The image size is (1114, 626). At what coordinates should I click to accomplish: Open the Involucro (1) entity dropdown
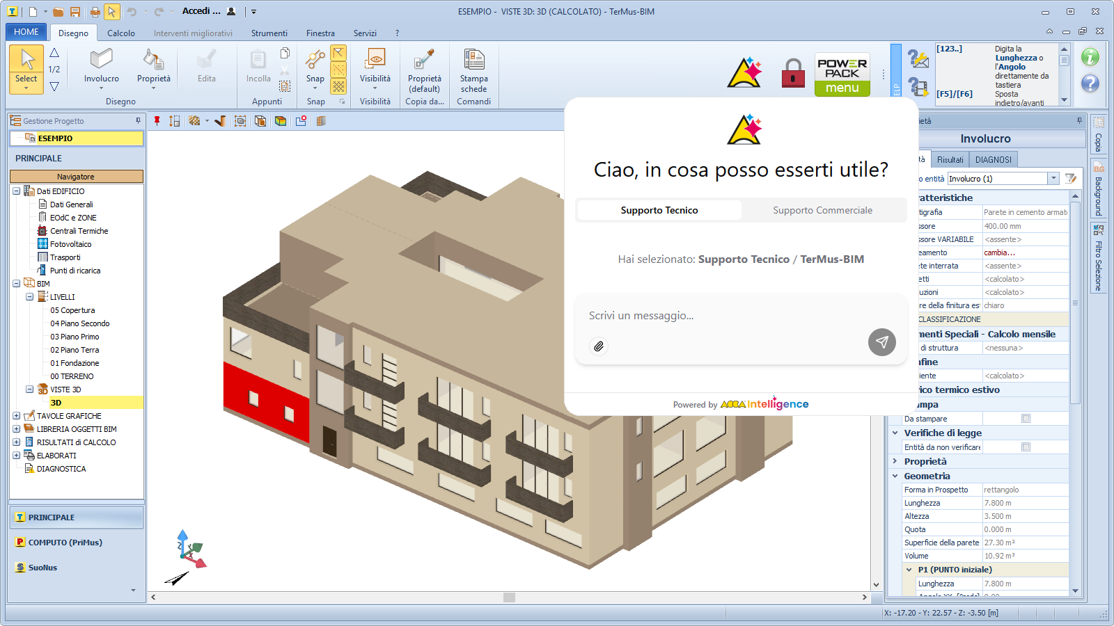1053,179
